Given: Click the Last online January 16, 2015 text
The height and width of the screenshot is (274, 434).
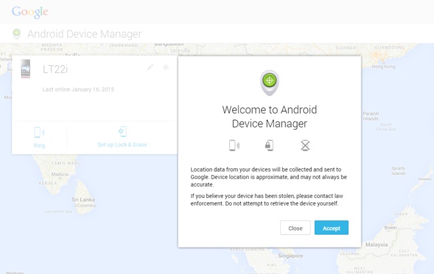Looking at the screenshot, I should point(79,90).
